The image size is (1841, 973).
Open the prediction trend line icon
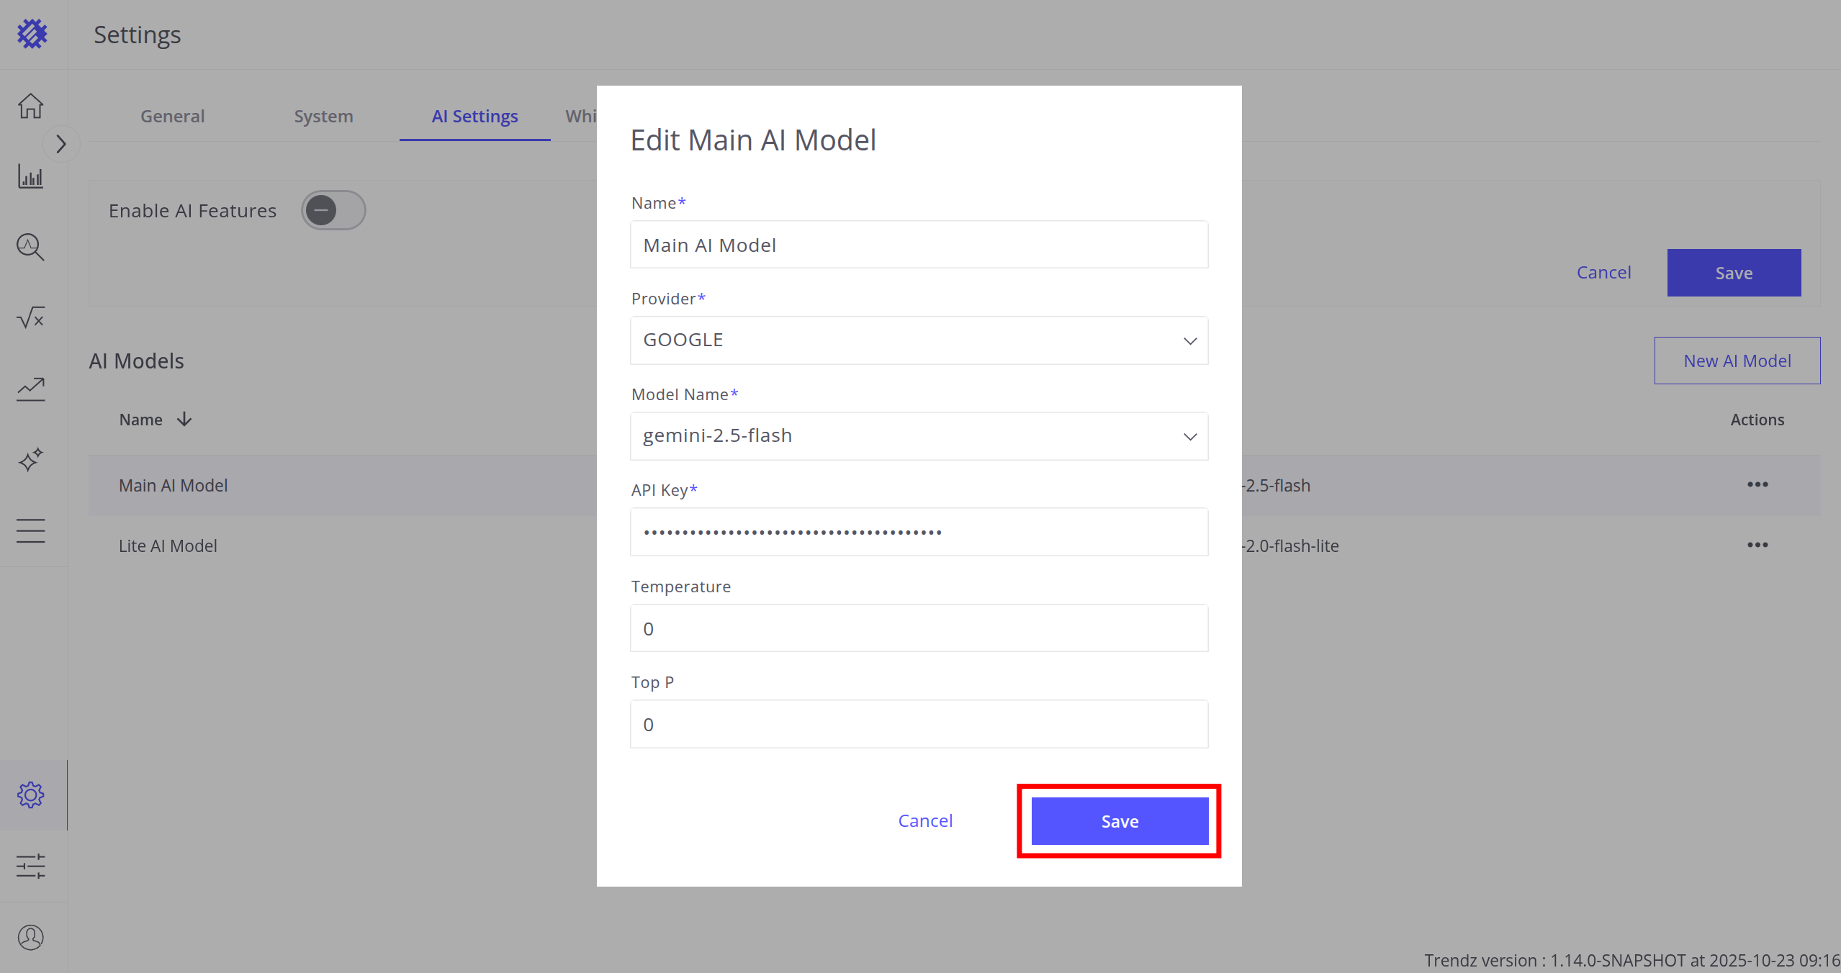tap(31, 389)
